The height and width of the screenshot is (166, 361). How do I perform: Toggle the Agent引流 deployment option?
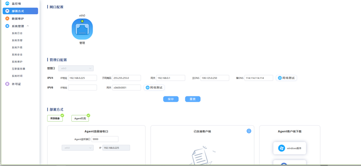point(80,118)
